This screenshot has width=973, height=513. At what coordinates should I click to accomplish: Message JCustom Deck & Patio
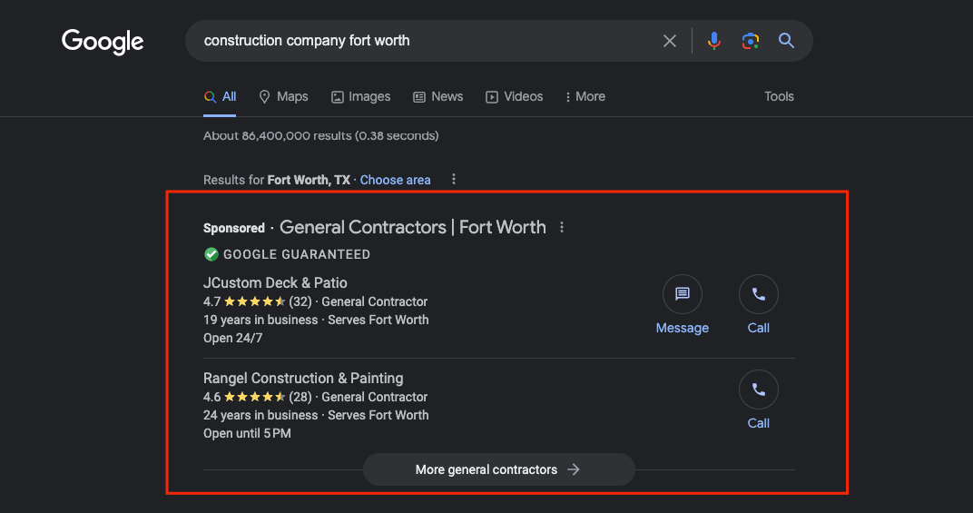682,294
